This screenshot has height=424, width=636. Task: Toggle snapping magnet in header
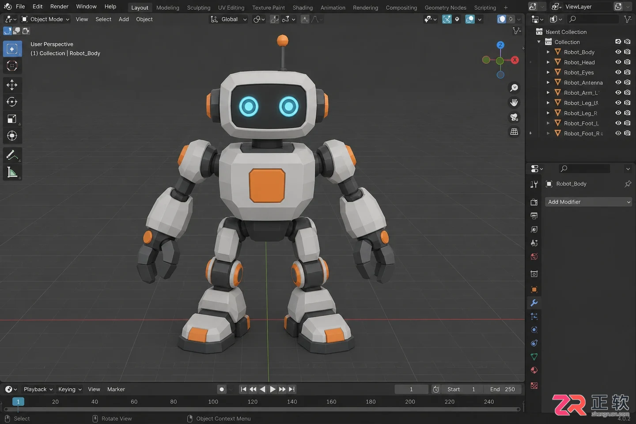click(x=274, y=19)
